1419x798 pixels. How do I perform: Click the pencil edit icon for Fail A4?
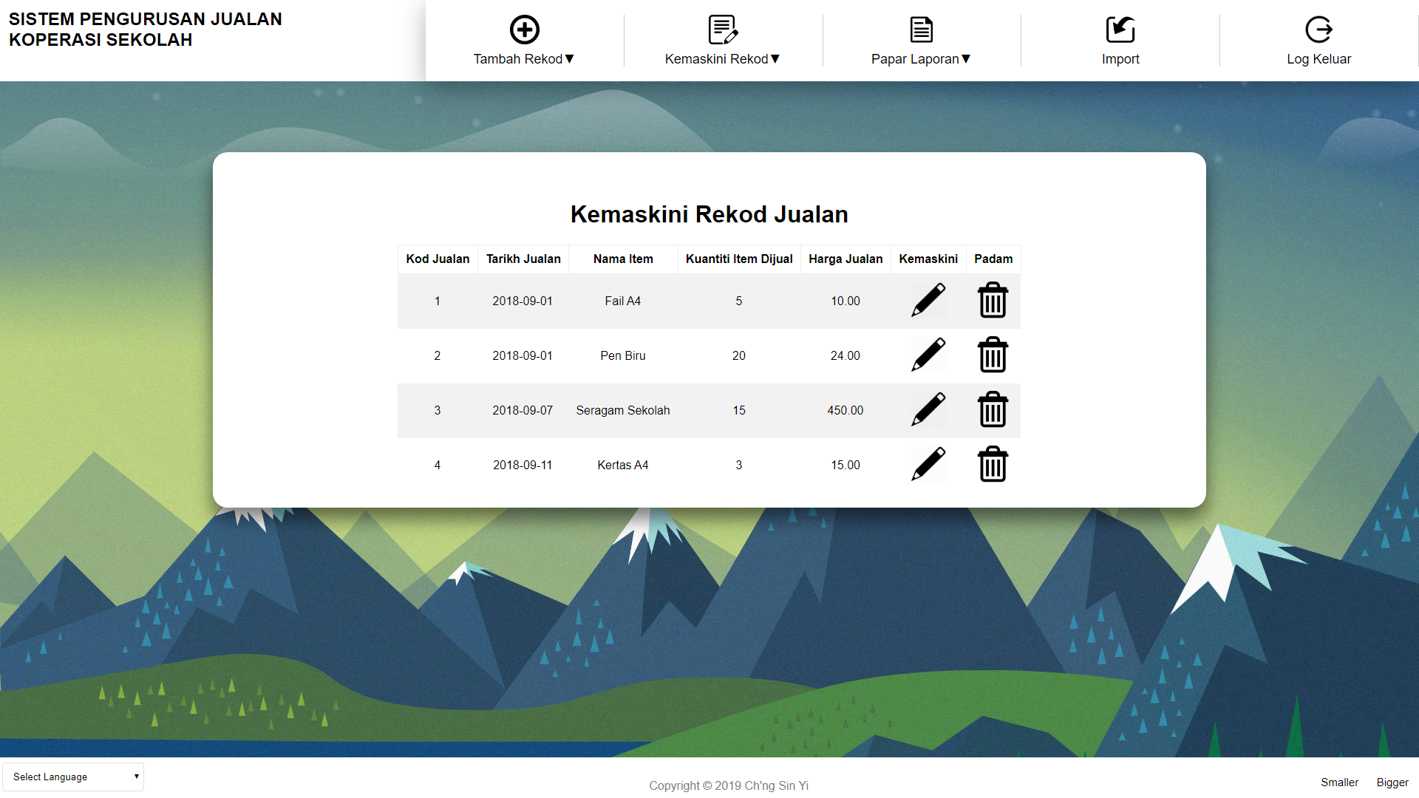(928, 301)
